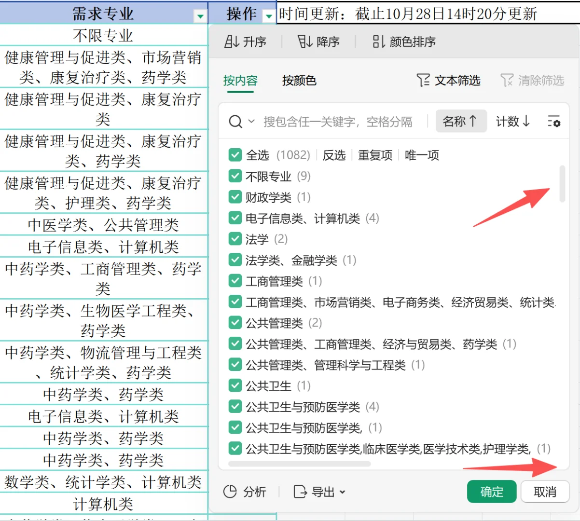Uncheck 公共管理类、工商管理类、经济与贸易类、药学类
Image resolution: width=580 pixels, height=521 pixels.
click(x=235, y=343)
